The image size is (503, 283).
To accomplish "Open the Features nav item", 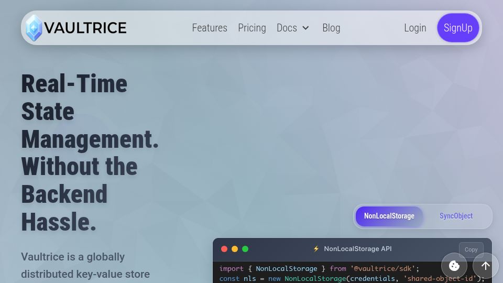I will click(x=210, y=28).
